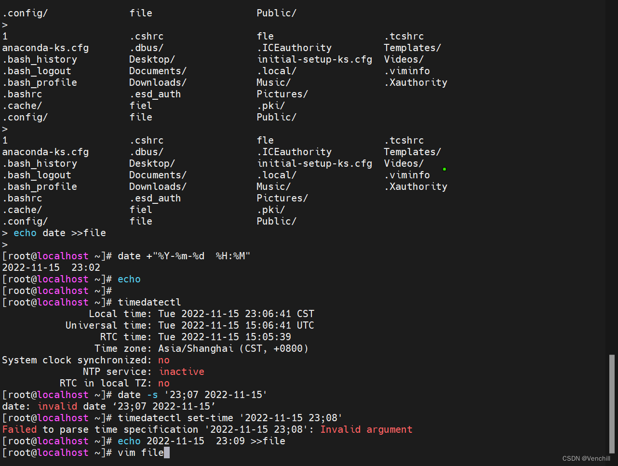The width and height of the screenshot is (618, 466).
Task: Click the blinking terminal cursor block
Action: pyautogui.click(x=167, y=452)
